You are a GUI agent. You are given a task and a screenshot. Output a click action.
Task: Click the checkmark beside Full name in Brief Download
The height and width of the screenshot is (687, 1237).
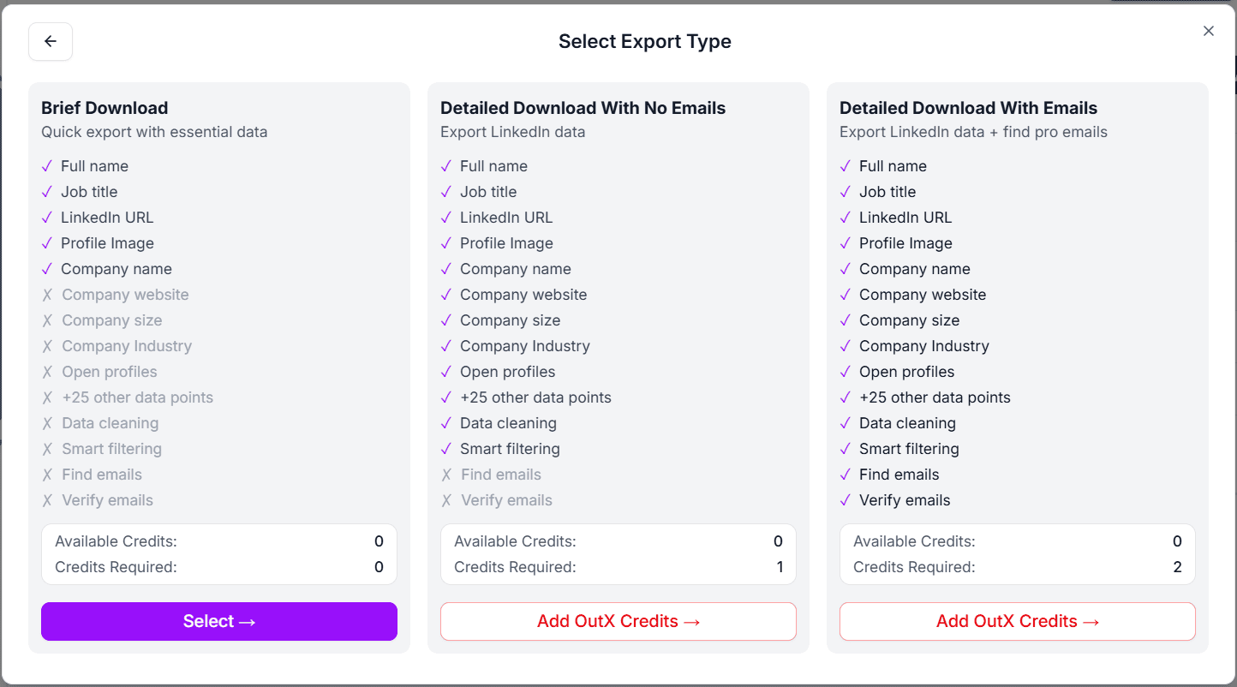point(47,165)
